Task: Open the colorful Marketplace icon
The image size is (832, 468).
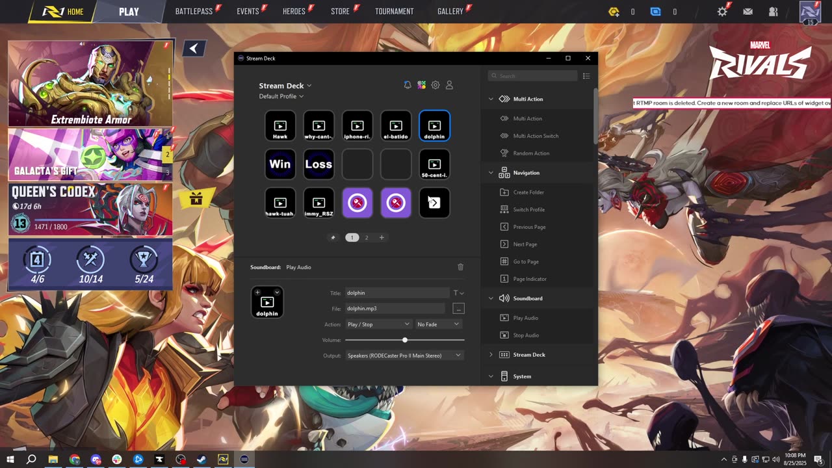Action: pyautogui.click(x=422, y=85)
